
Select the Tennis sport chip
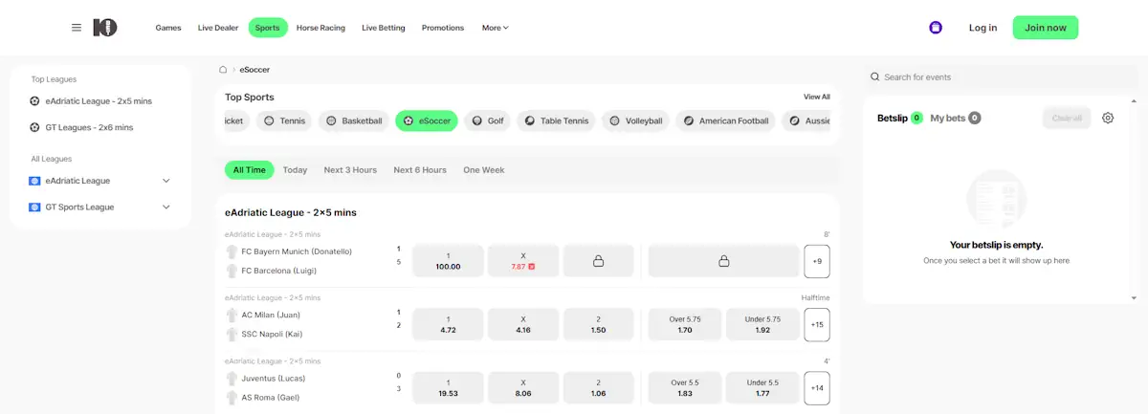(x=284, y=121)
